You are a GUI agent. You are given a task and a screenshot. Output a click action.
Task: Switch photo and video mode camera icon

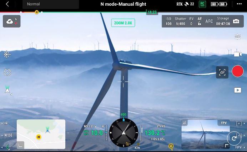click(237, 54)
